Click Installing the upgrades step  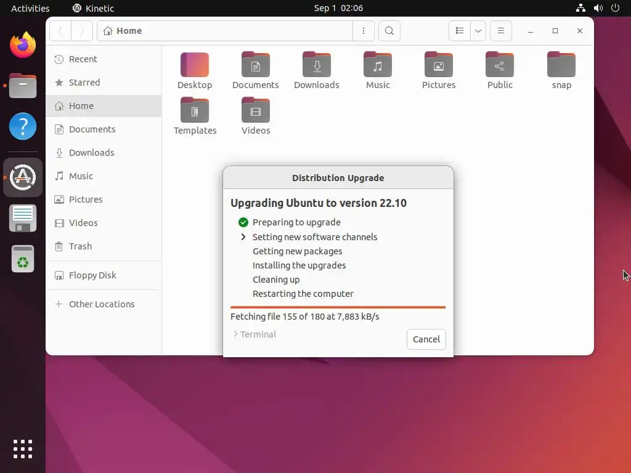click(x=299, y=265)
